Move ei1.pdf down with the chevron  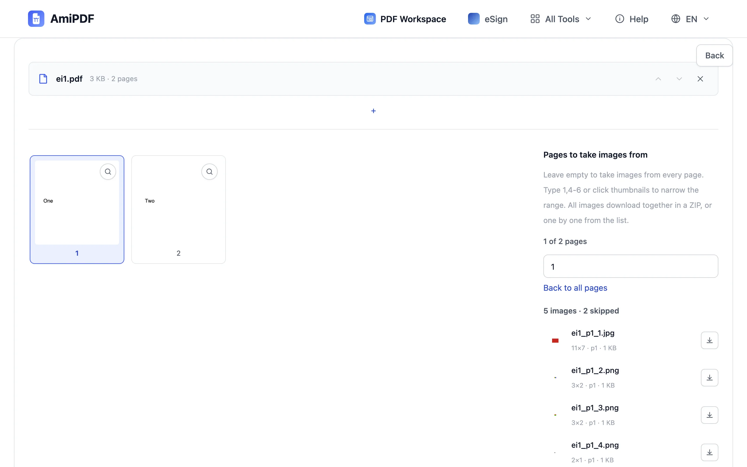point(679,79)
